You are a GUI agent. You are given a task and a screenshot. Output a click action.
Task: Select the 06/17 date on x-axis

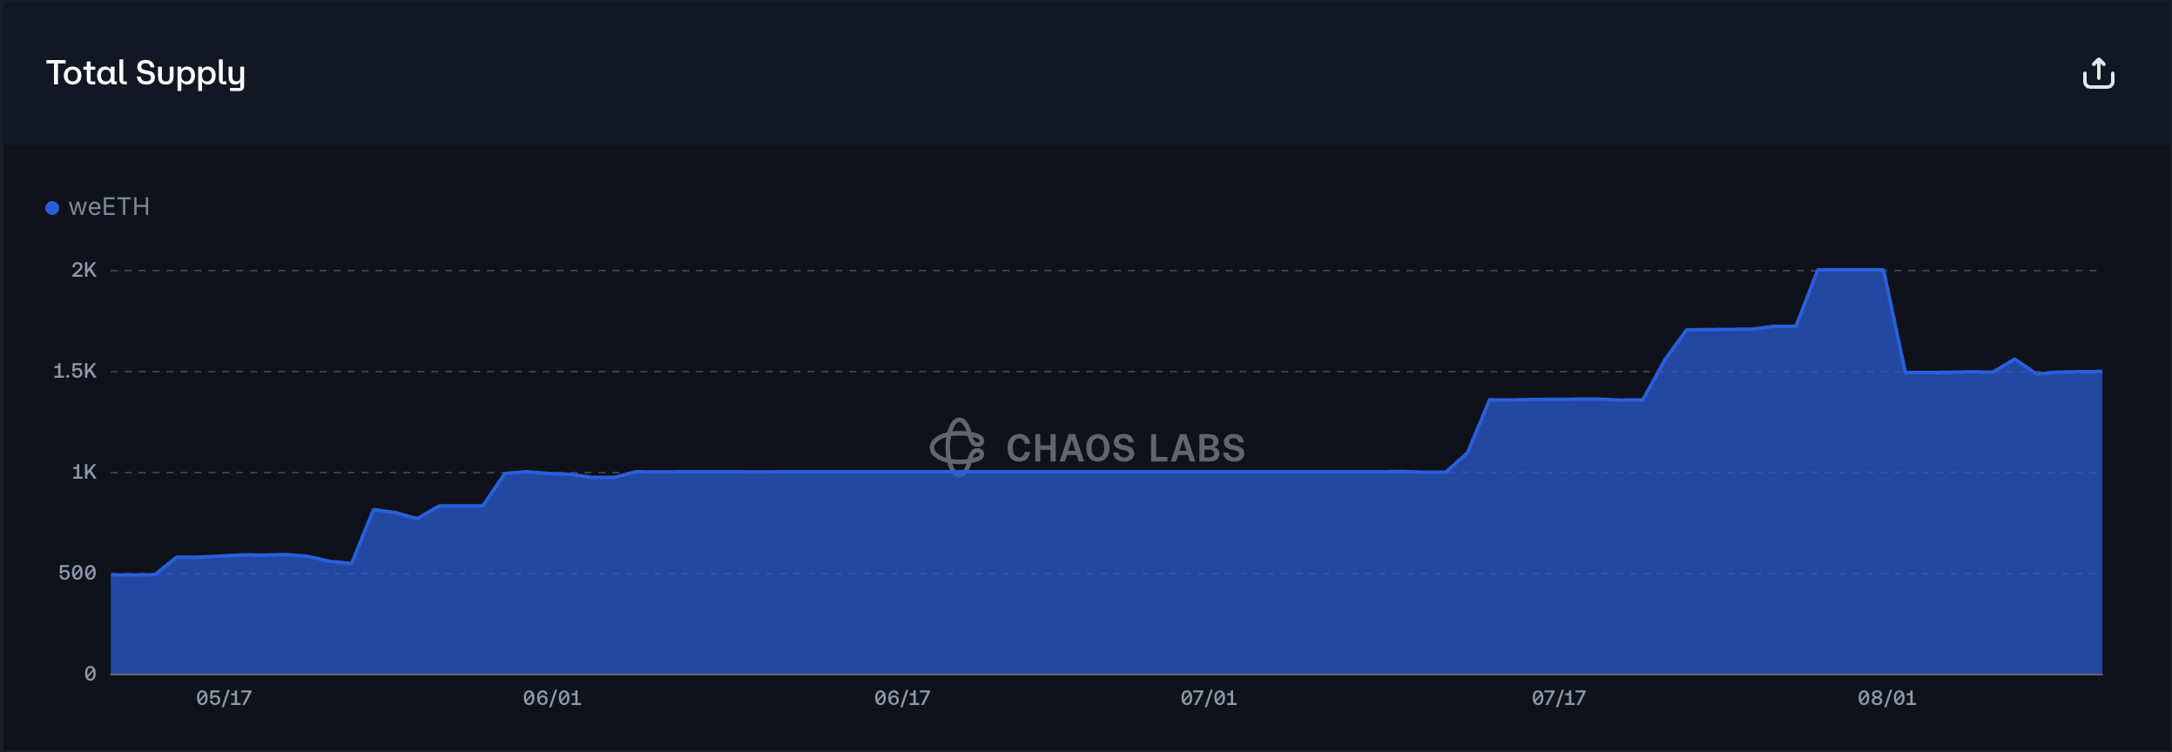(902, 698)
